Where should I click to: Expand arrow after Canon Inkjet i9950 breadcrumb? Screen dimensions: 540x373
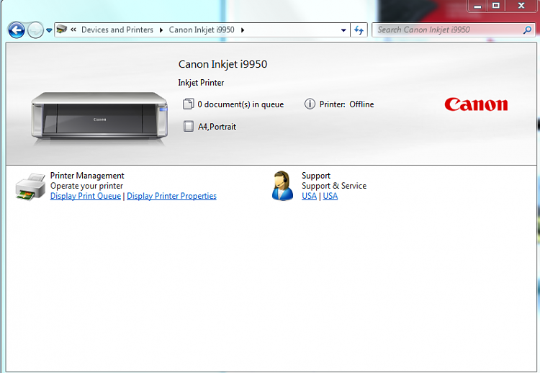pyautogui.click(x=243, y=30)
